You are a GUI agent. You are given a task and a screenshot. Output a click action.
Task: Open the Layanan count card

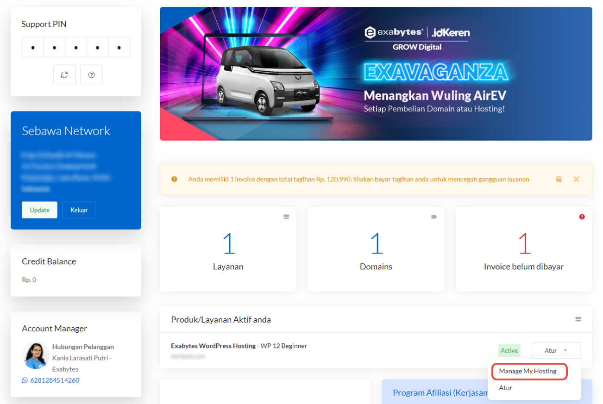tap(228, 249)
